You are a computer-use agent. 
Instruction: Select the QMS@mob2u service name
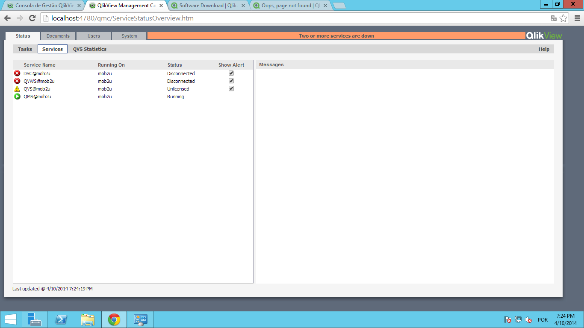[37, 97]
